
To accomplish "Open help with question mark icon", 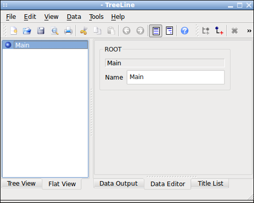I will pos(185,31).
